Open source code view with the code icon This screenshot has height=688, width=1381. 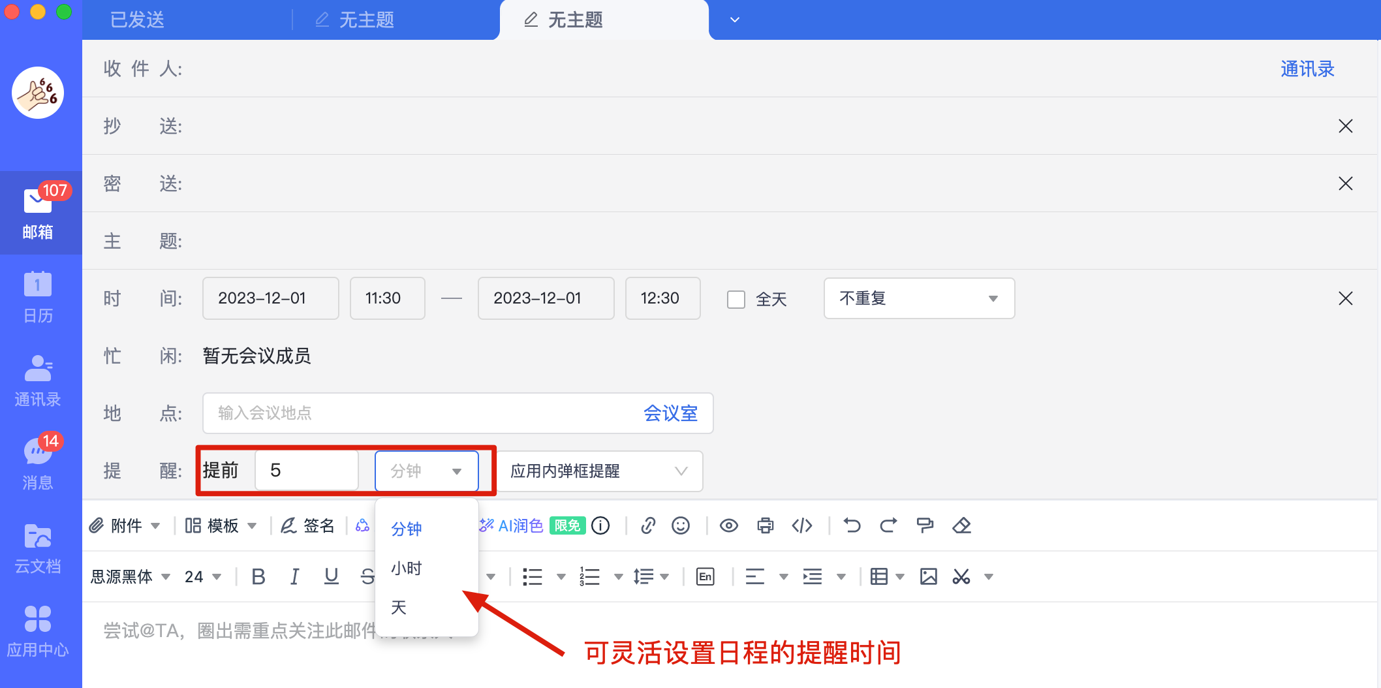pyautogui.click(x=802, y=525)
